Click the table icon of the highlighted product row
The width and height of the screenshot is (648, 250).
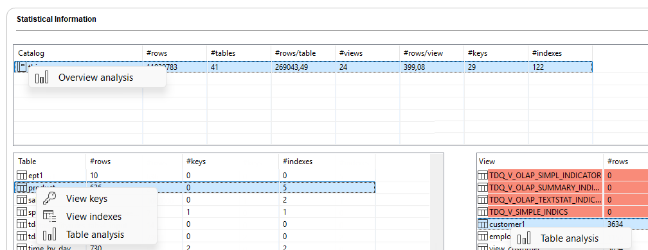(22, 188)
